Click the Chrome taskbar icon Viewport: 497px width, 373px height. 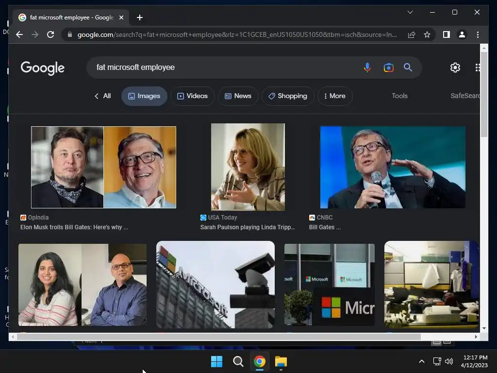[x=260, y=361]
